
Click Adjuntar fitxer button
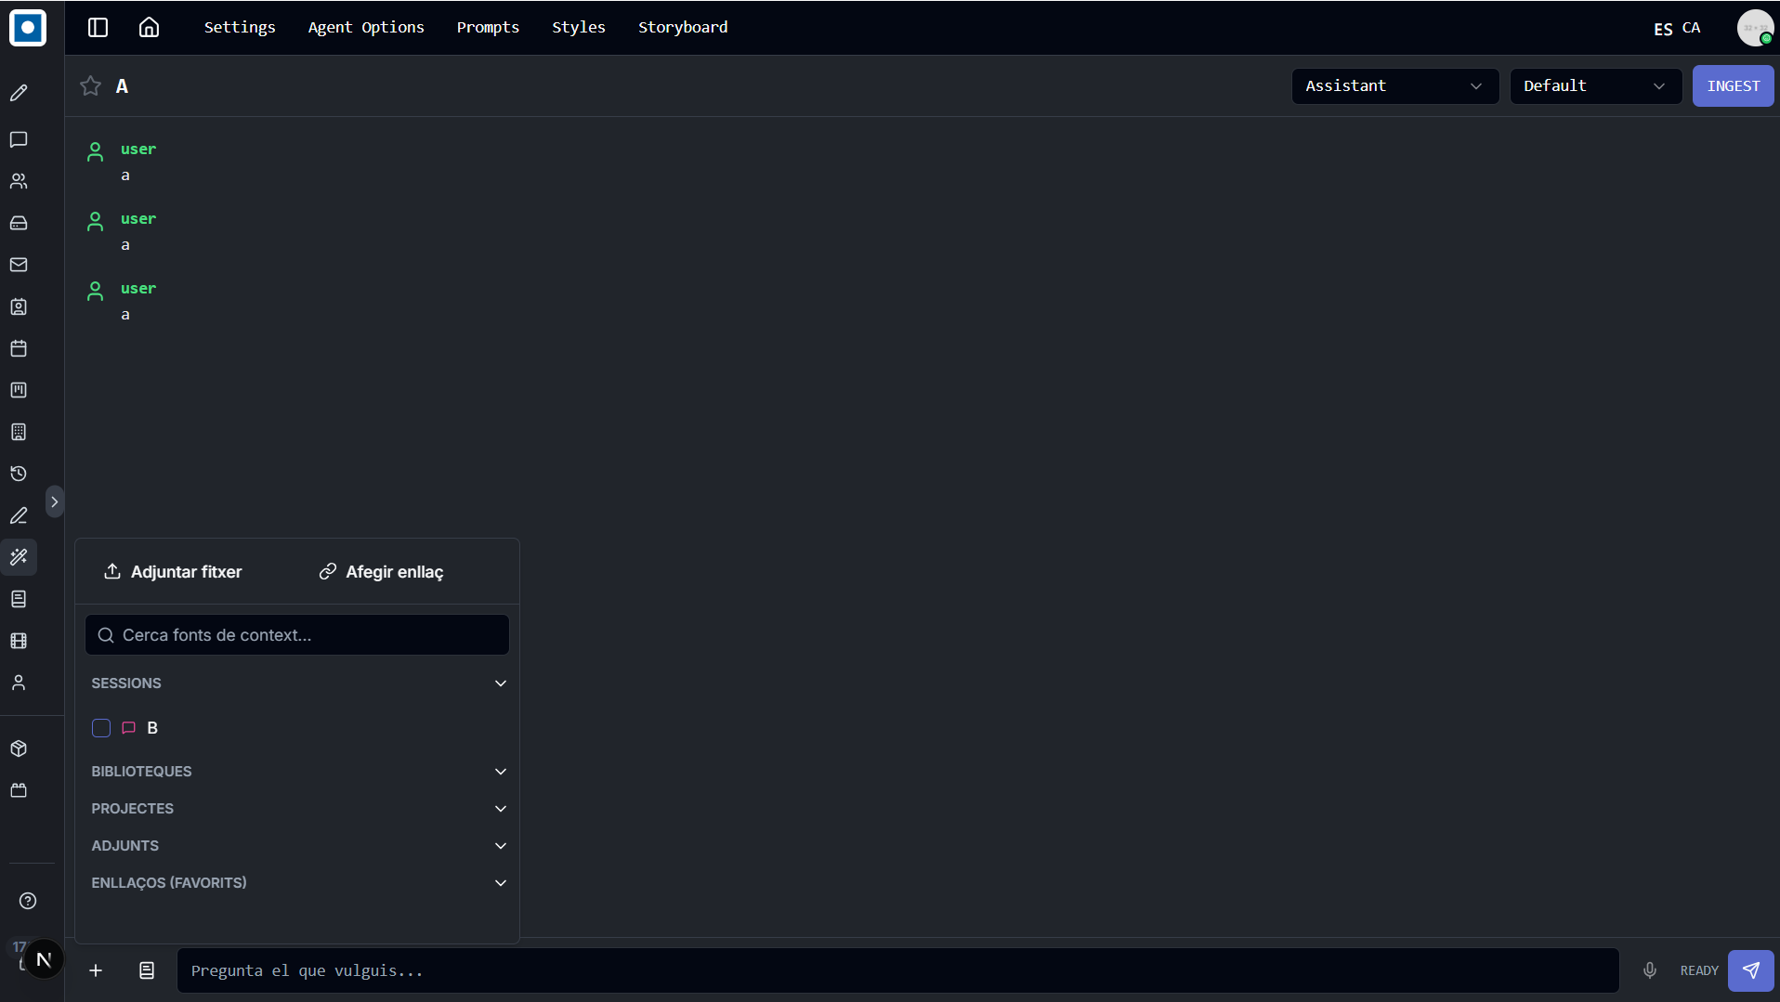coord(173,572)
